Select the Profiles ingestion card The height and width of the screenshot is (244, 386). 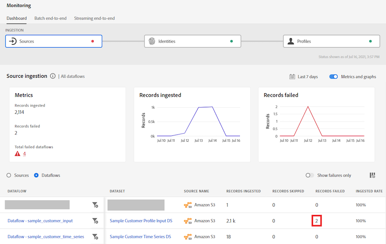332,41
